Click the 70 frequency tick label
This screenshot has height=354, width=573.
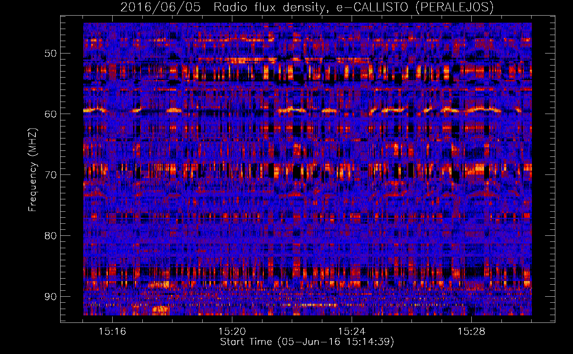(50, 175)
